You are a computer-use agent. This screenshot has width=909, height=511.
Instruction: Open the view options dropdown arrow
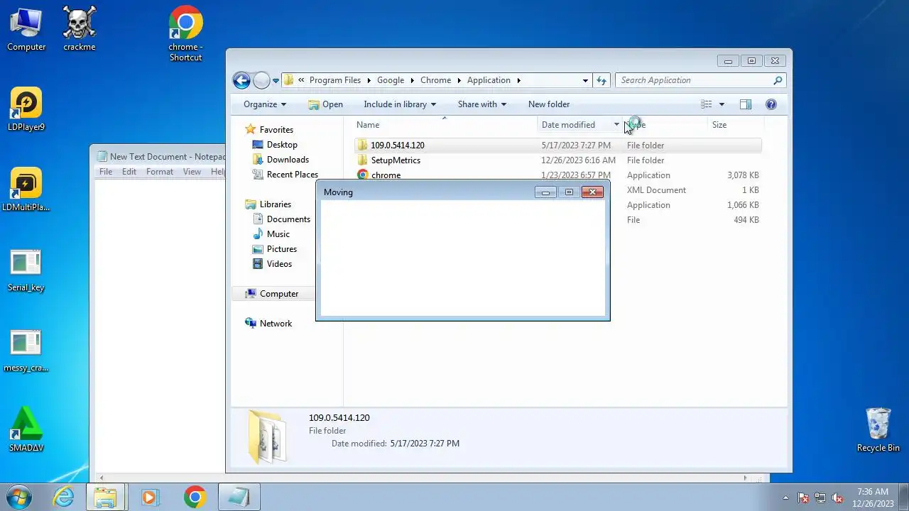[722, 104]
